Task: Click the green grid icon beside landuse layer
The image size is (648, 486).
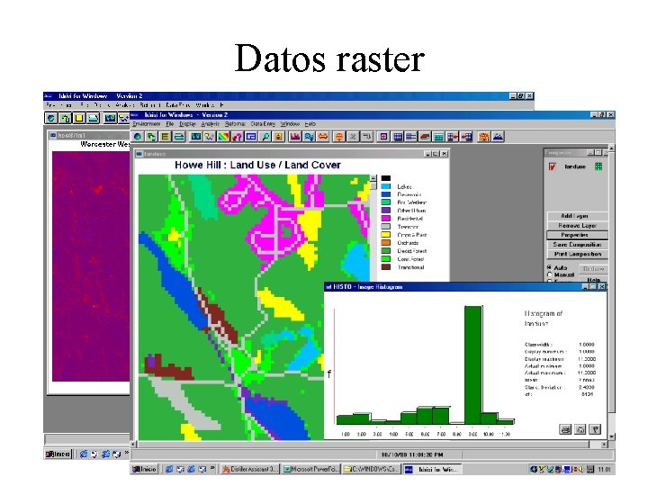Action: 598,166
